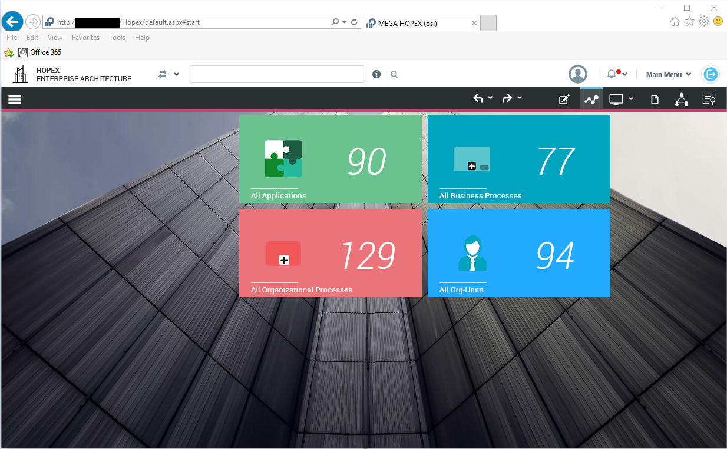The height and width of the screenshot is (449, 727).
Task: Click the HOPEX search input field
Action: (276, 74)
